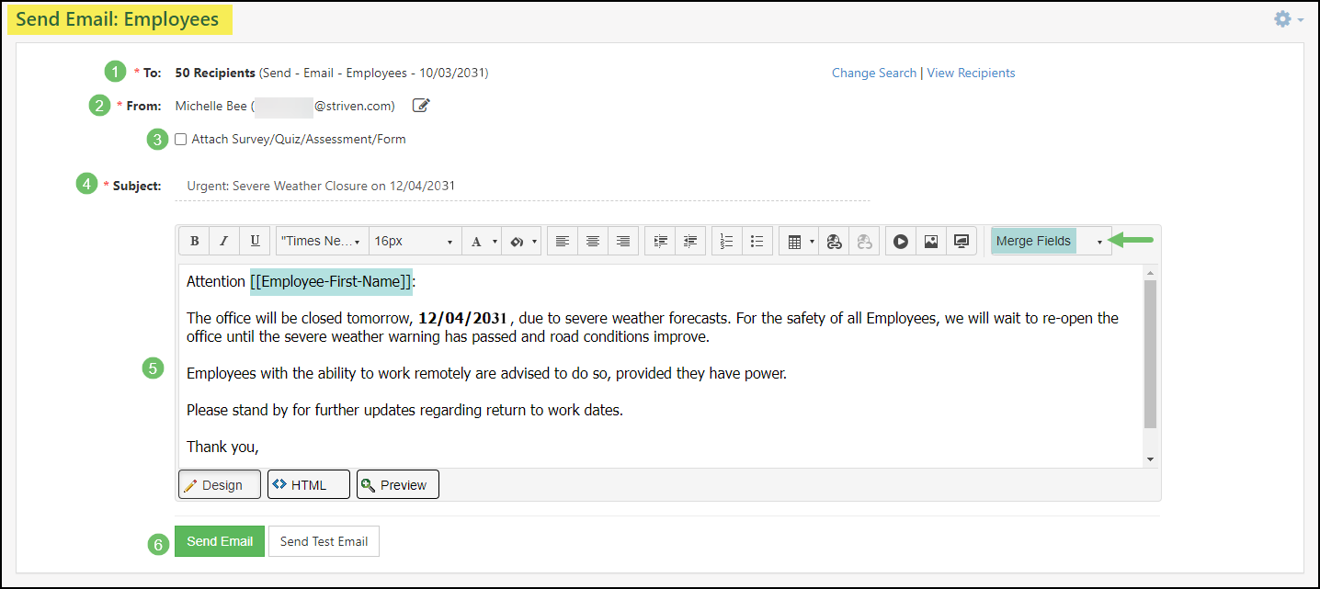Center align the text

click(593, 241)
